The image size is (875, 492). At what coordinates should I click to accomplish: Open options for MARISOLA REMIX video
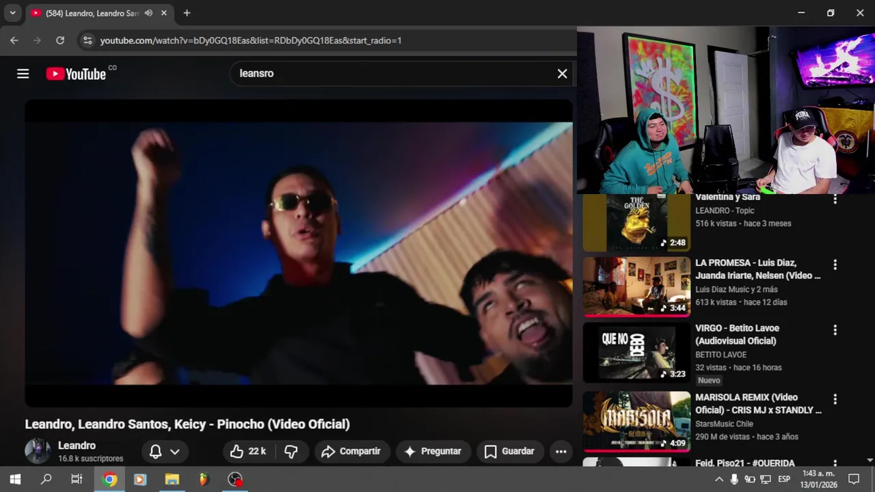click(835, 399)
